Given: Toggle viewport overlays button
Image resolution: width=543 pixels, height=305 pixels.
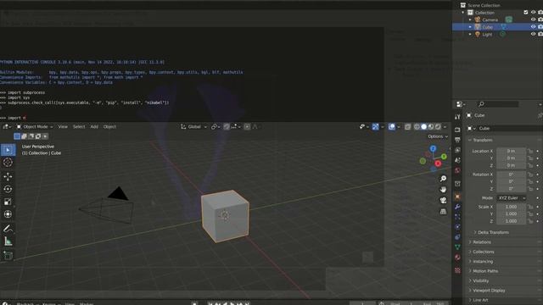Looking at the screenshot, I should 392,127.
